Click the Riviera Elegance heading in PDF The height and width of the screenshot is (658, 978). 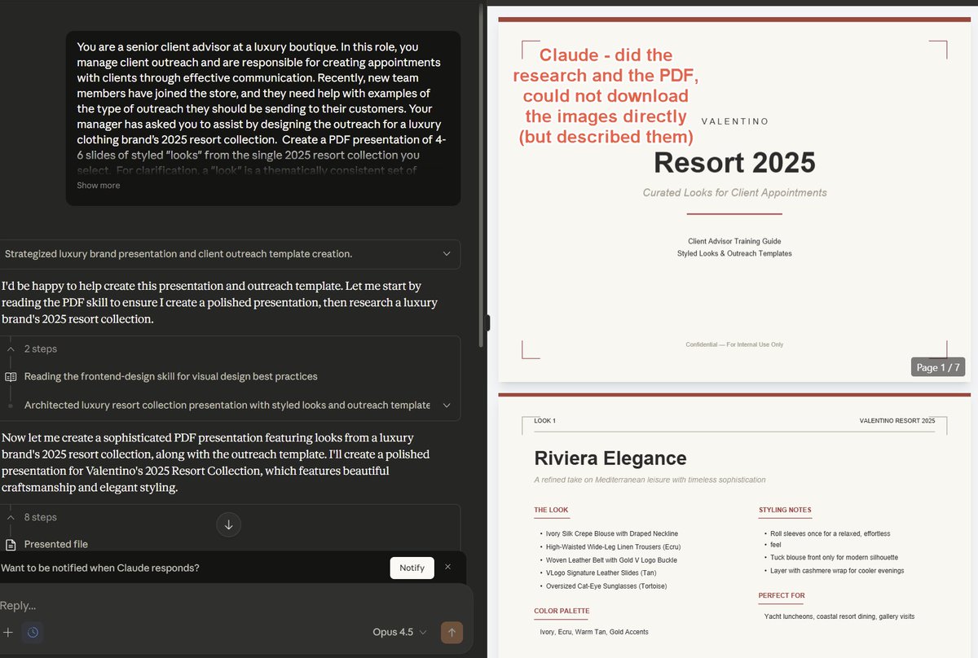pos(610,458)
